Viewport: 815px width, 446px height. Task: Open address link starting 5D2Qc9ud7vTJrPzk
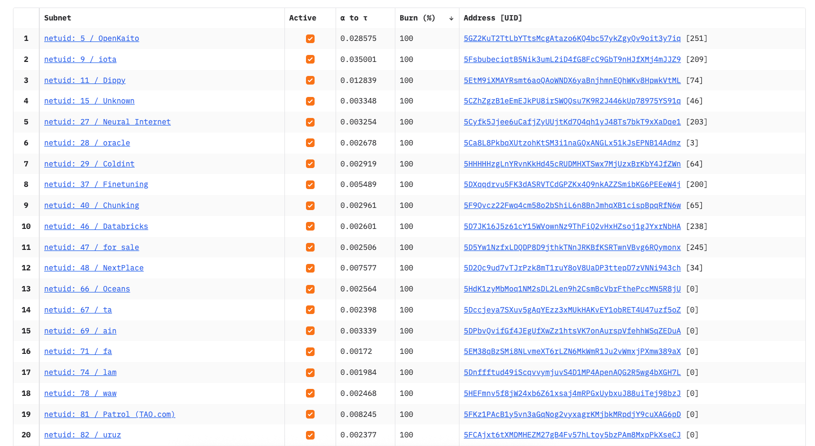[x=572, y=268]
